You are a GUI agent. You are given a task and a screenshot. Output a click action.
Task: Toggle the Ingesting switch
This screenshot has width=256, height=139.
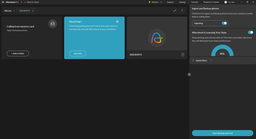224,23
